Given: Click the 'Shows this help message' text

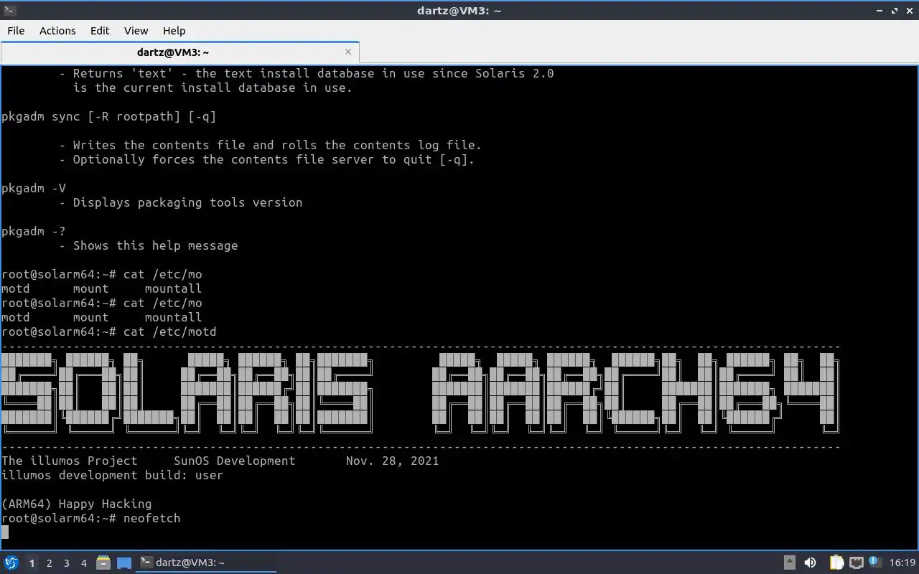Looking at the screenshot, I should [155, 245].
